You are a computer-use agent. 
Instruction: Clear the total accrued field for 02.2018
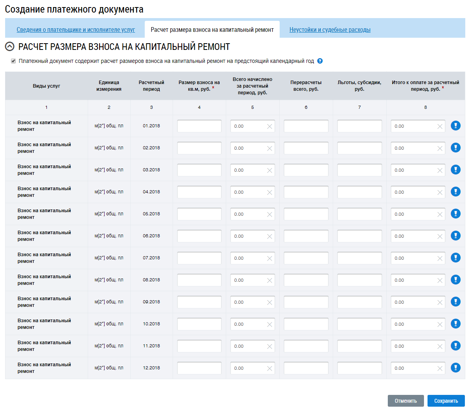(x=269, y=149)
